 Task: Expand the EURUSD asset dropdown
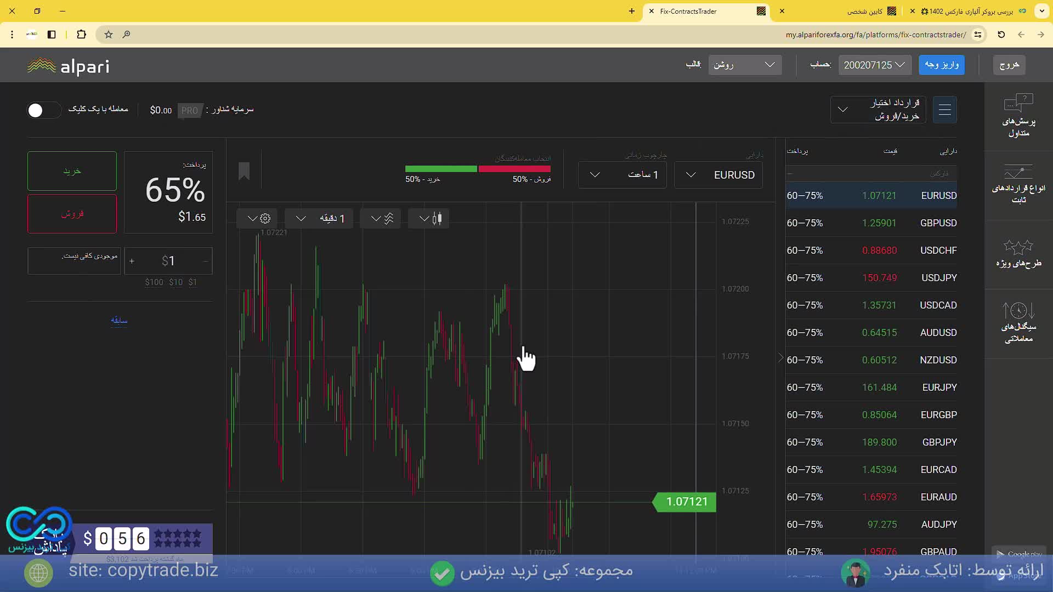(718, 175)
